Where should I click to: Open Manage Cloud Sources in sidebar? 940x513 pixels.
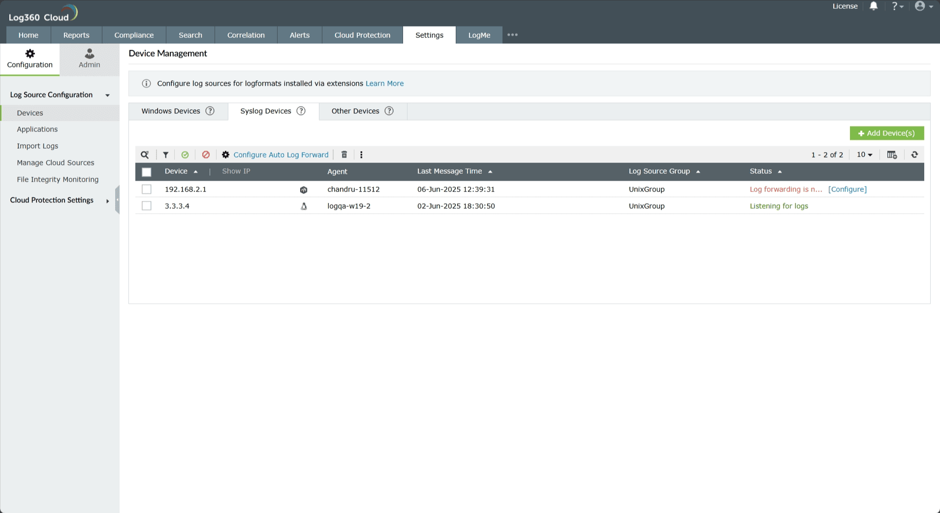56,162
